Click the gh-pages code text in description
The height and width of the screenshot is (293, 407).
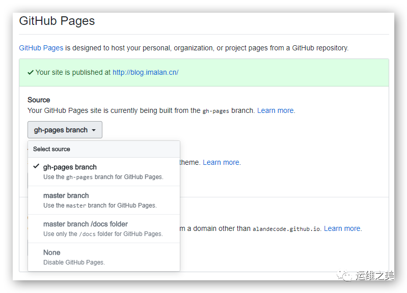click(x=215, y=111)
